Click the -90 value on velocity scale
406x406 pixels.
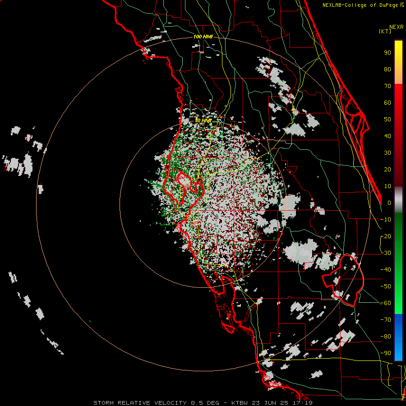(386, 353)
